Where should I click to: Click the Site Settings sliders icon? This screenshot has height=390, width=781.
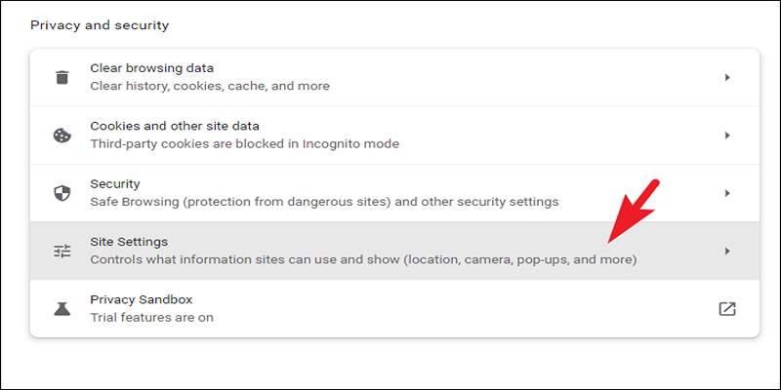62,251
